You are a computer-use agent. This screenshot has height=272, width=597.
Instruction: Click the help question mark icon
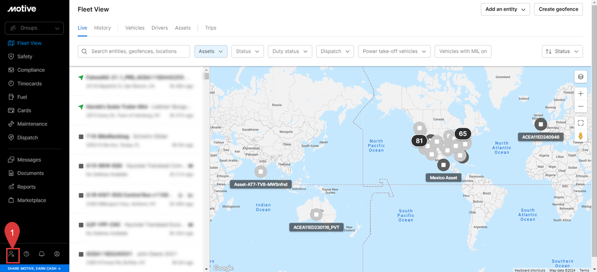26,254
